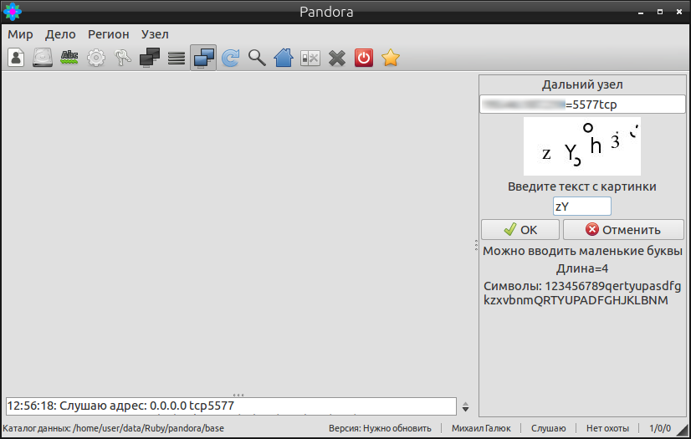Click the captcha text input field
The image size is (691, 439).
[582, 207]
